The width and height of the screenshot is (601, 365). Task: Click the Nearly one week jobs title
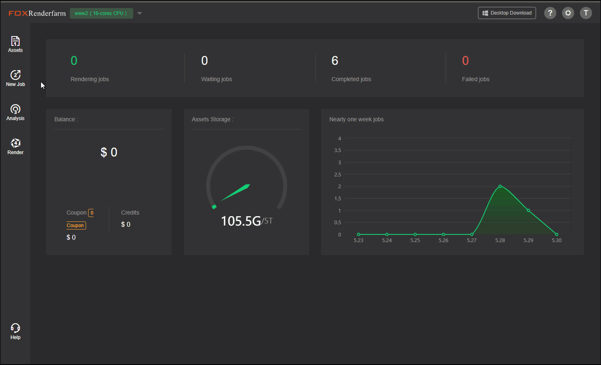point(357,119)
